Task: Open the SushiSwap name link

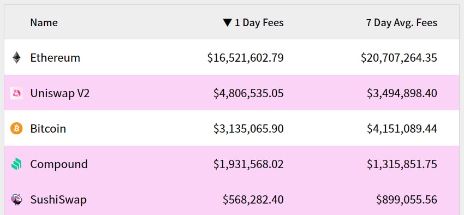Action: 58,200
